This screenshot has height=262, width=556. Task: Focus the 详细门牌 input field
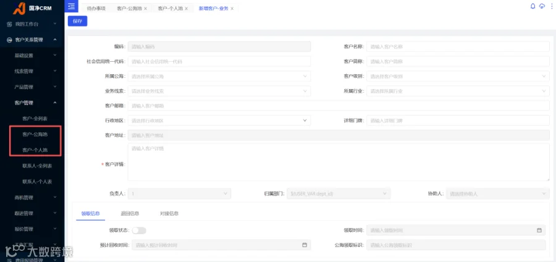[458, 120]
